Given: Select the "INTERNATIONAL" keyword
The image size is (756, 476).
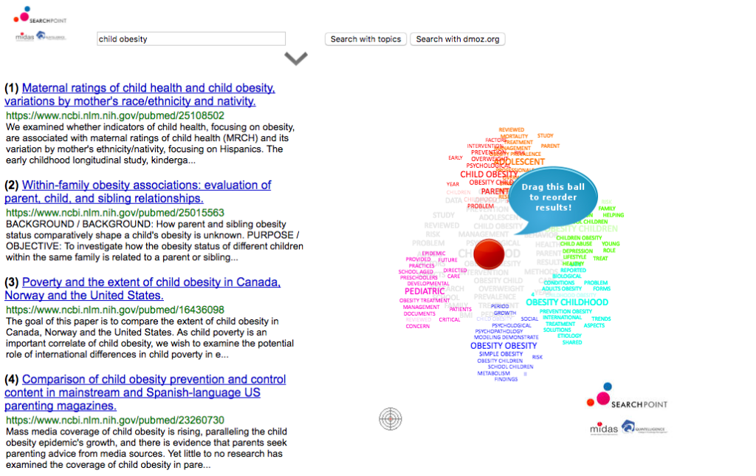Looking at the screenshot, I should [562, 318].
